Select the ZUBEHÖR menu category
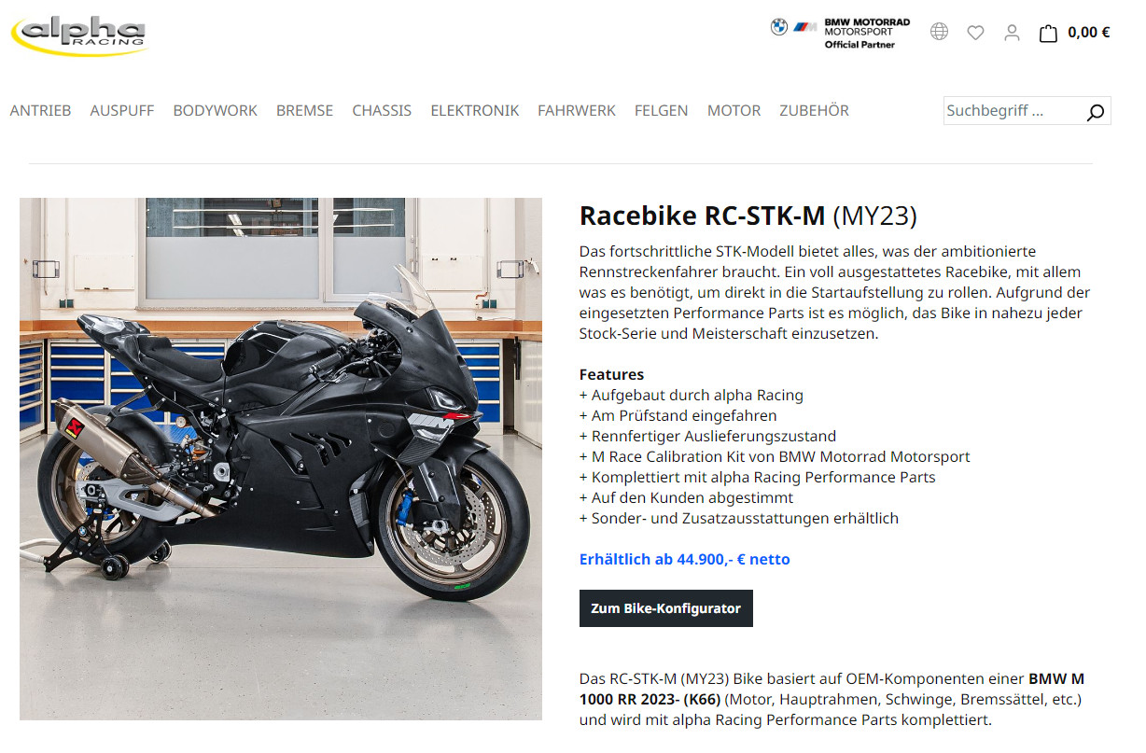The width and height of the screenshot is (1146, 753). pos(814,110)
